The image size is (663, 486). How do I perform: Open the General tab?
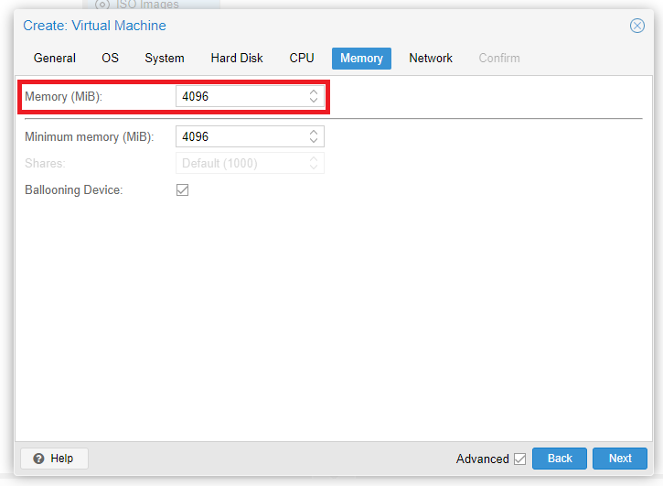click(55, 58)
